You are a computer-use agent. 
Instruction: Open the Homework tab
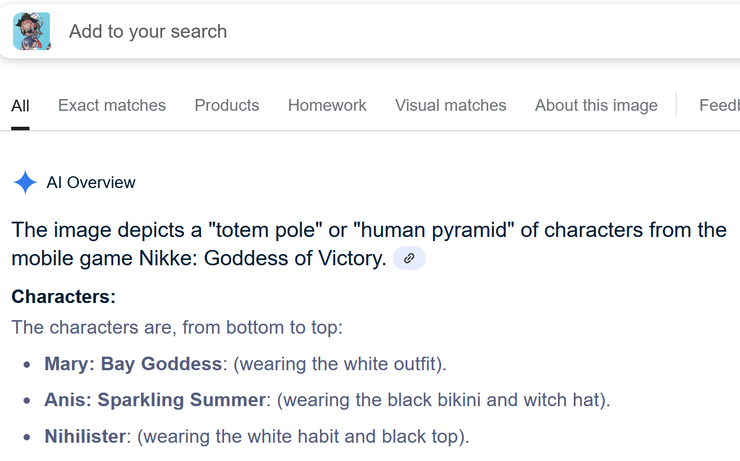(327, 106)
